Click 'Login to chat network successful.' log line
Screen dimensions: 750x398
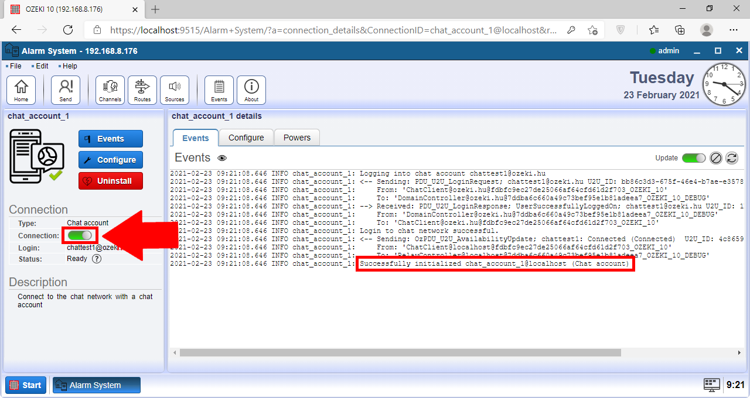tap(429, 231)
